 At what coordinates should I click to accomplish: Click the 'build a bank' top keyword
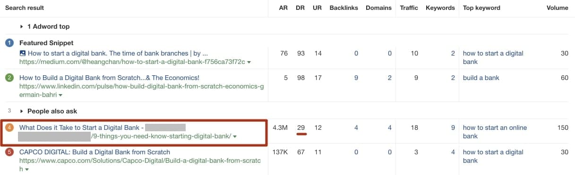click(481, 78)
